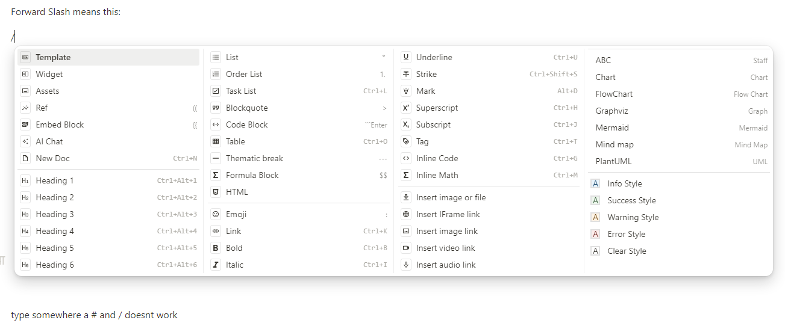Select the Code Block menu entry
Viewport: 785px width, 332px height.
pyautogui.click(x=246, y=124)
